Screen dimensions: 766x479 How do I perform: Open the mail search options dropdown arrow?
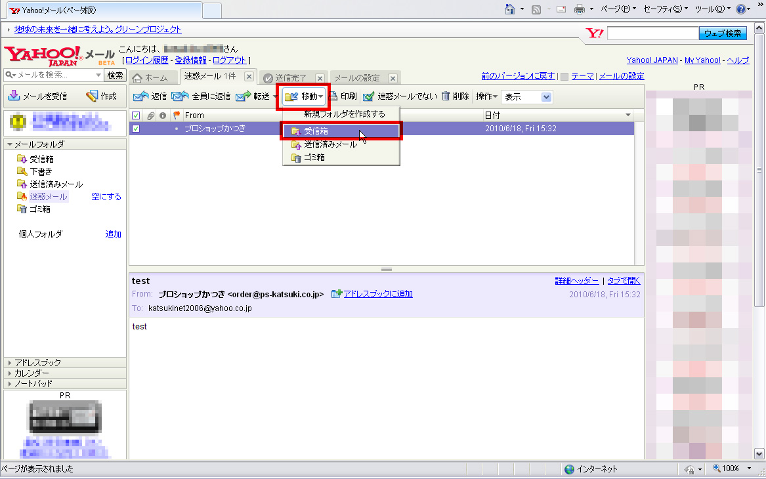98,75
